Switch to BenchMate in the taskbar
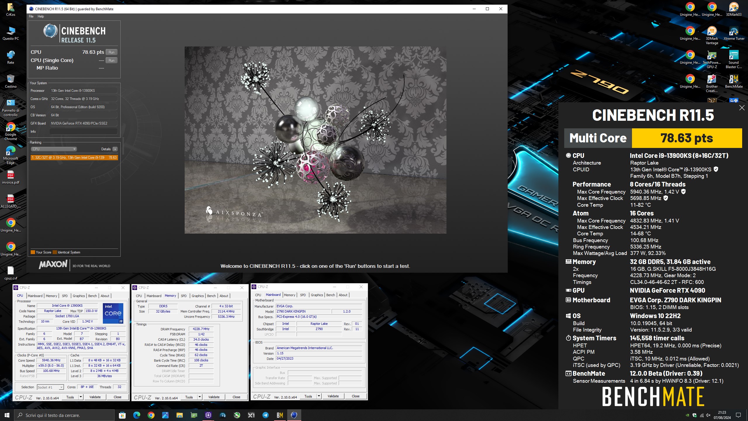This screenshot has width=748, height=421. (280, 415)
